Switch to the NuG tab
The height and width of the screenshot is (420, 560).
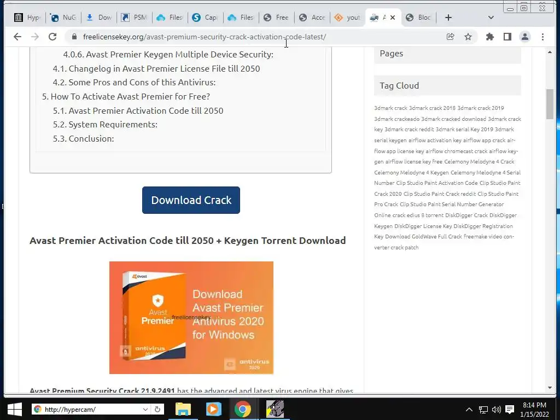point(63,17)
